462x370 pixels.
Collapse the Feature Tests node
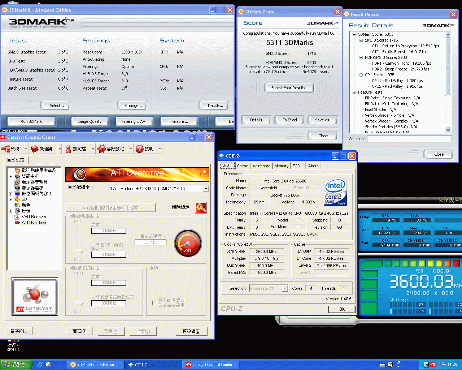click(354, 92)
